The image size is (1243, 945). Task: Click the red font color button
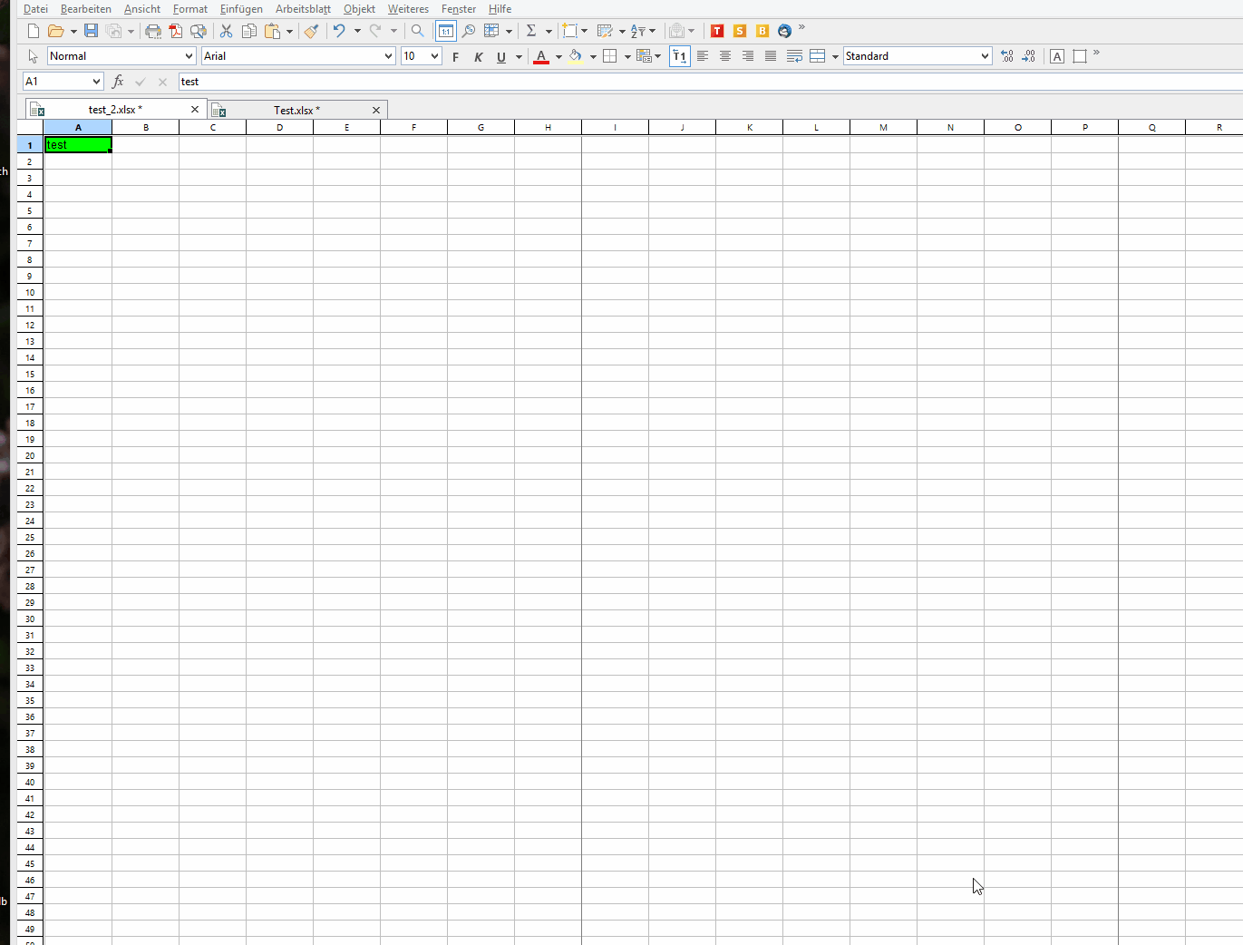tap(541, 56)
